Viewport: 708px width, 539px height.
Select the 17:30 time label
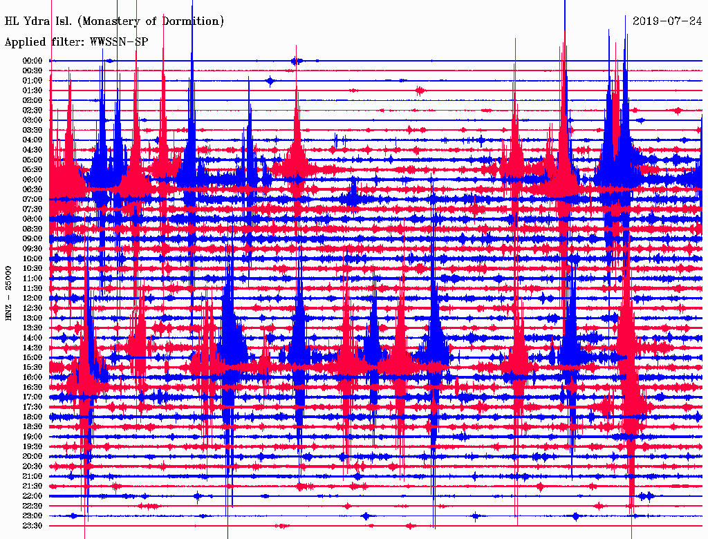tap(32, 407)
